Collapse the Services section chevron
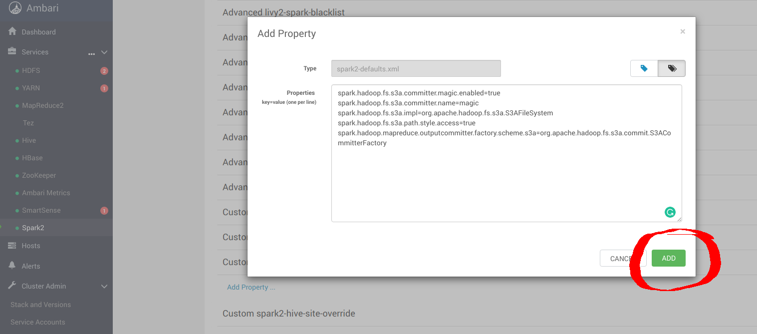 point(104,52)
